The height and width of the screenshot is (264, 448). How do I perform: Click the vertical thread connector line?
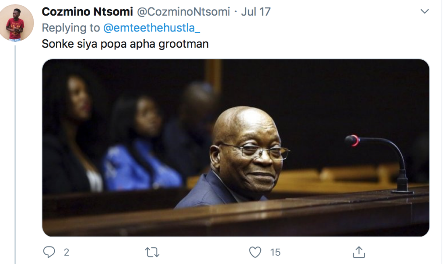[x=15, y=154]
